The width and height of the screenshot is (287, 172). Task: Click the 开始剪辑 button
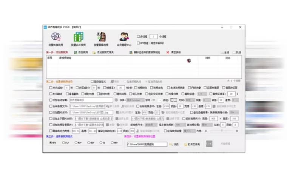click(225, 144)
